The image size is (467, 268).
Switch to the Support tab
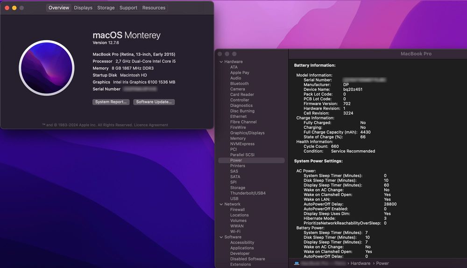tap(128, 8)
